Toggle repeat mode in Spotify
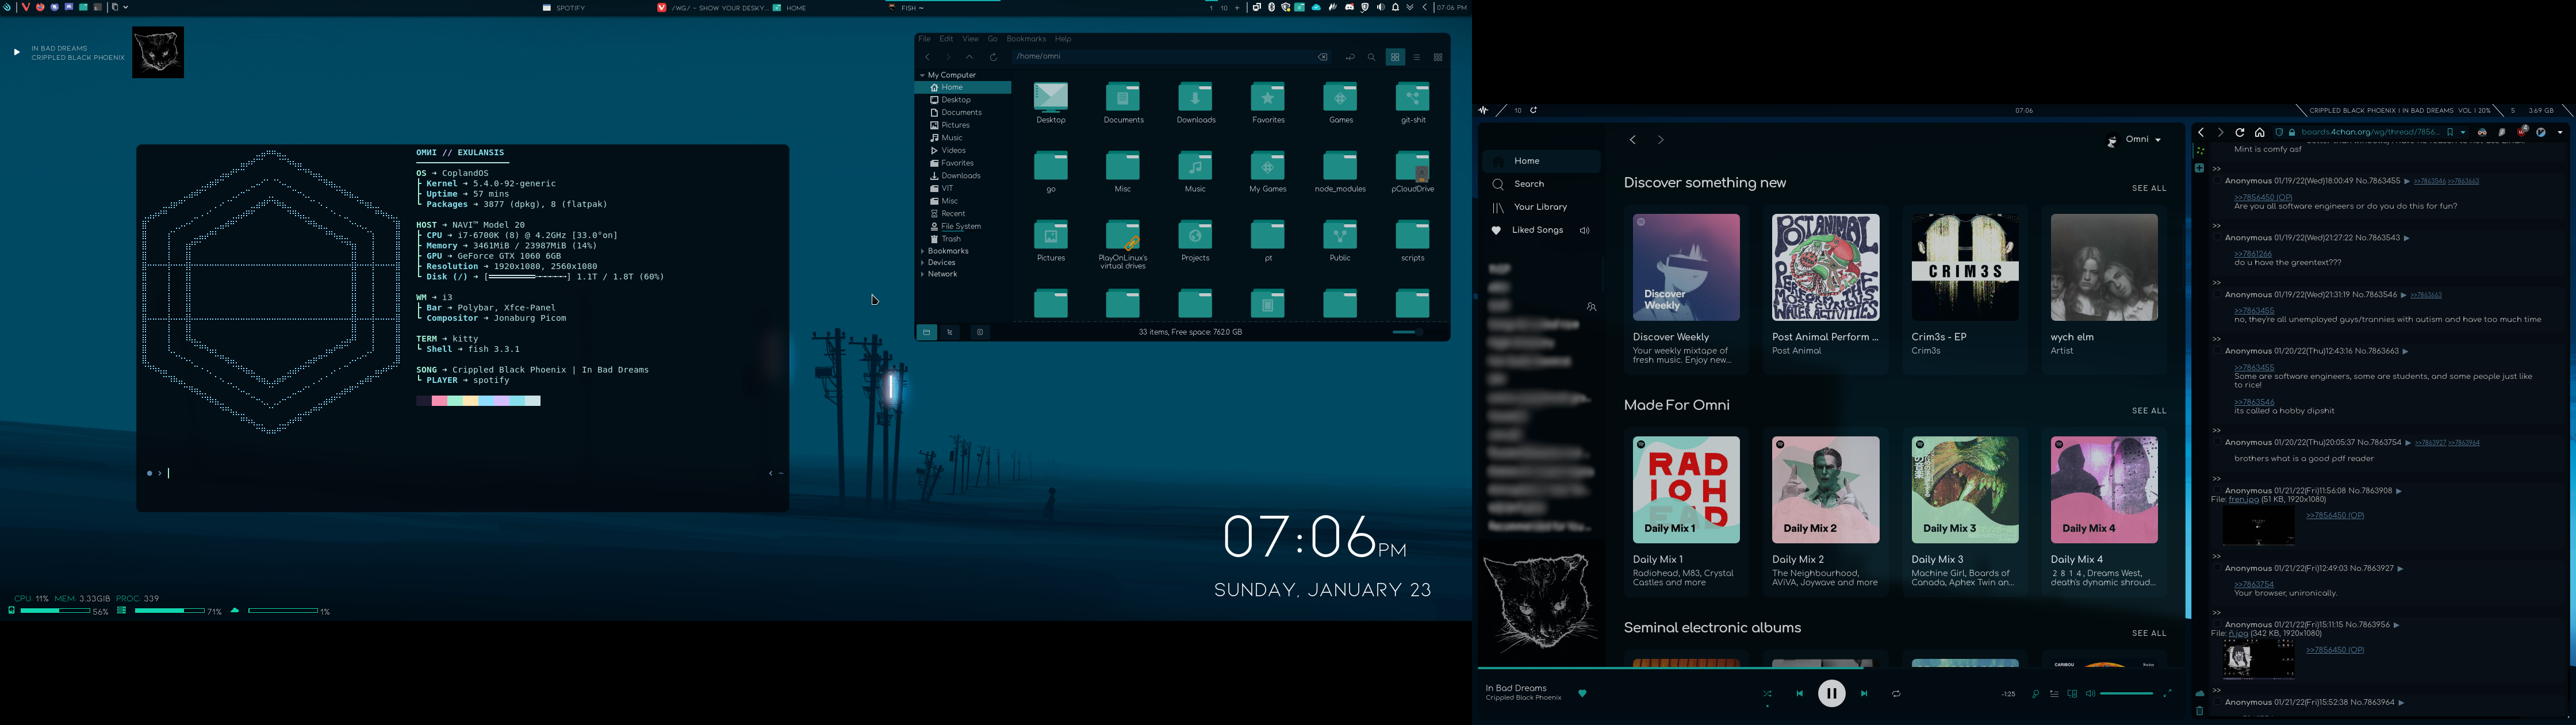Screen dimensions: 2576x725 coord(1896,694)
